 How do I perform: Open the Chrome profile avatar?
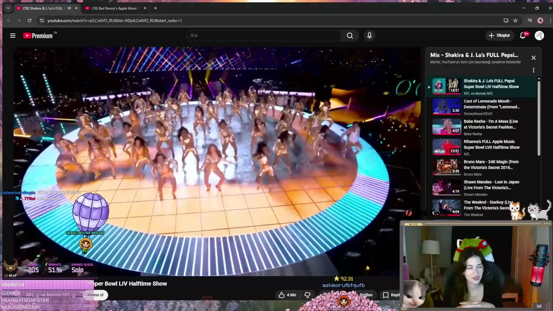pyautogui.click(x=540, y=20)
